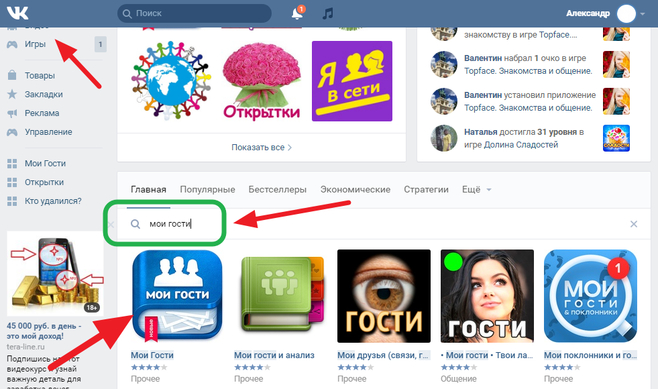The height and width of the screenshot is (389, 658).
Task: Click the grid icon beside Открытки
Action: click(x=12, y=182)
